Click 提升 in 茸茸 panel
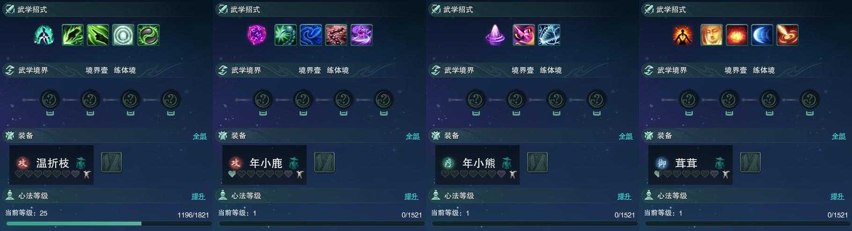Image resolution: width=852 pixels, height=231 pixels. click(837, 196)
